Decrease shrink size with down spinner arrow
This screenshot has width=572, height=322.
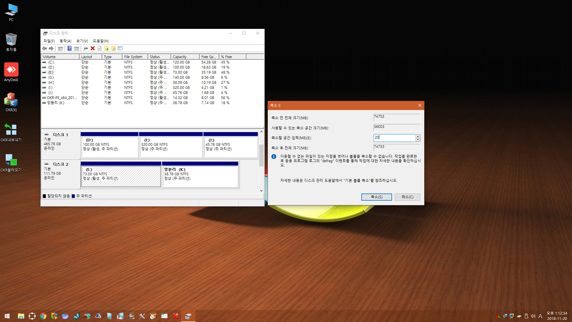[418, 140]
